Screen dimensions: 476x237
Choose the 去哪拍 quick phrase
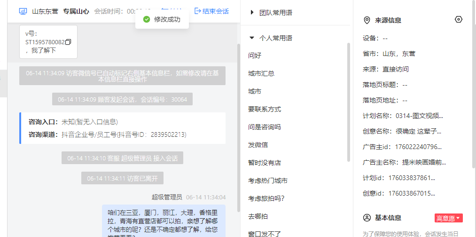tap(258, 216)
